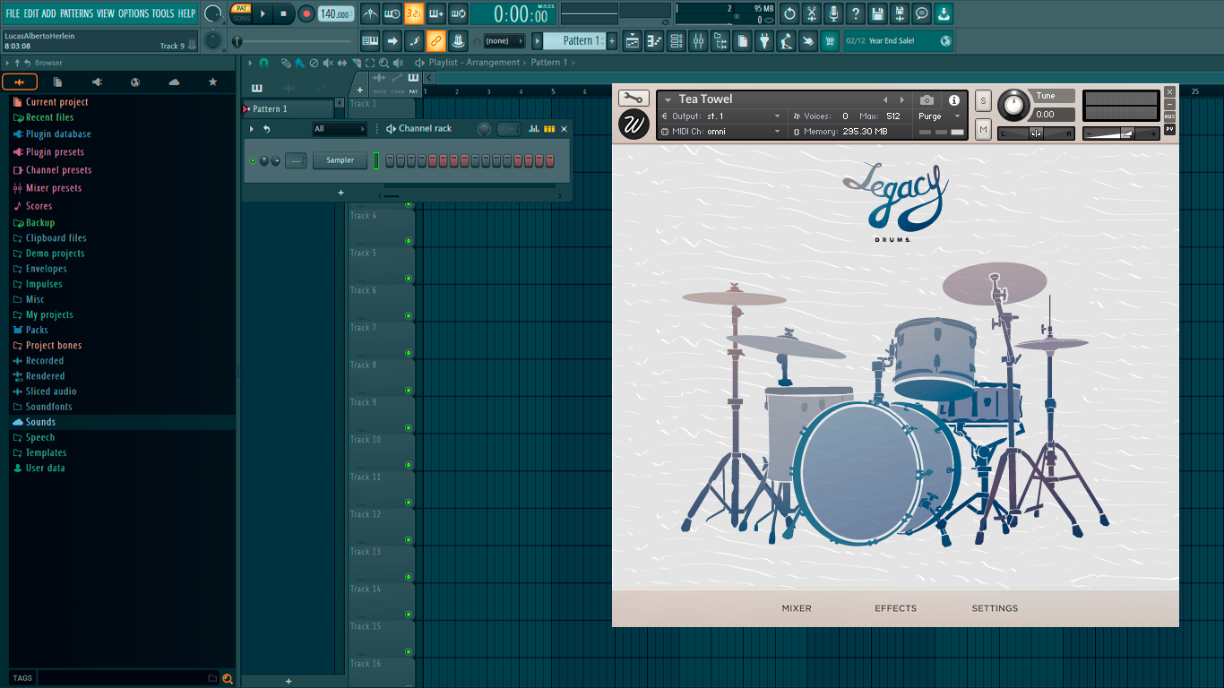
Task: Click the stop button in transport
Action: pyautogui.click(x=283, y=13)
